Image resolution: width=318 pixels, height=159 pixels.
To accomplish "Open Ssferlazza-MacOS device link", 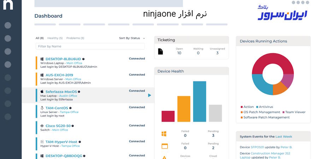I will click(x=61, y=92).
